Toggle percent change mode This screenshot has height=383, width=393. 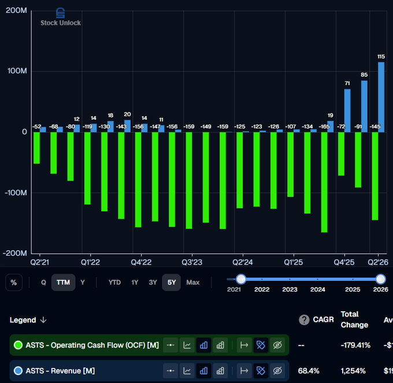[14, 282]
